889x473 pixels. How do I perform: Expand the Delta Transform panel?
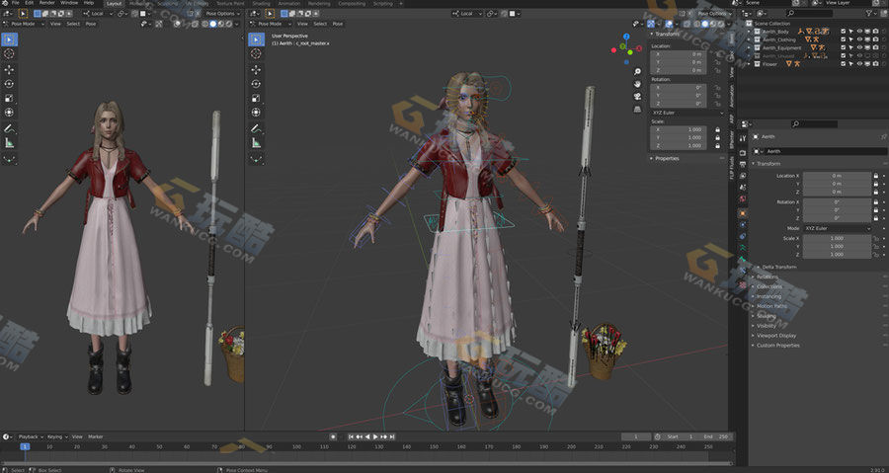[779, 267]
